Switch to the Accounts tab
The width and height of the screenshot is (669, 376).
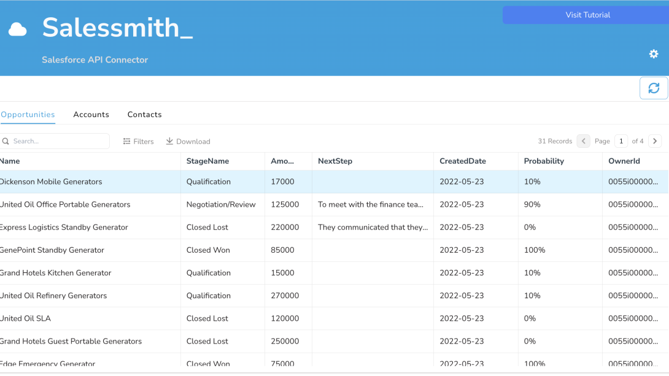pyautogui.click(x=91, y=115)
